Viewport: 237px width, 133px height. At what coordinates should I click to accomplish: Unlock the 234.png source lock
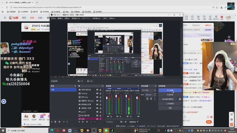[x=100, y=93]
